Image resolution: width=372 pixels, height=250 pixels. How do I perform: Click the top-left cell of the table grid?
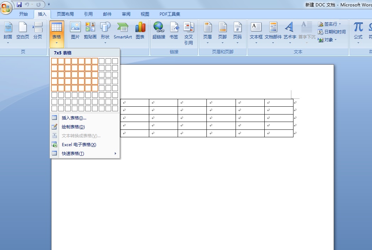pyautogui.click(x=54, y=61)
